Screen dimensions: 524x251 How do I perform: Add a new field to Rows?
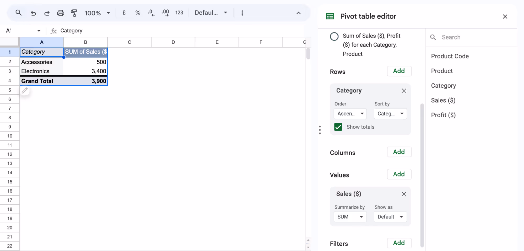pyautogui.click(x=399, y=71)
